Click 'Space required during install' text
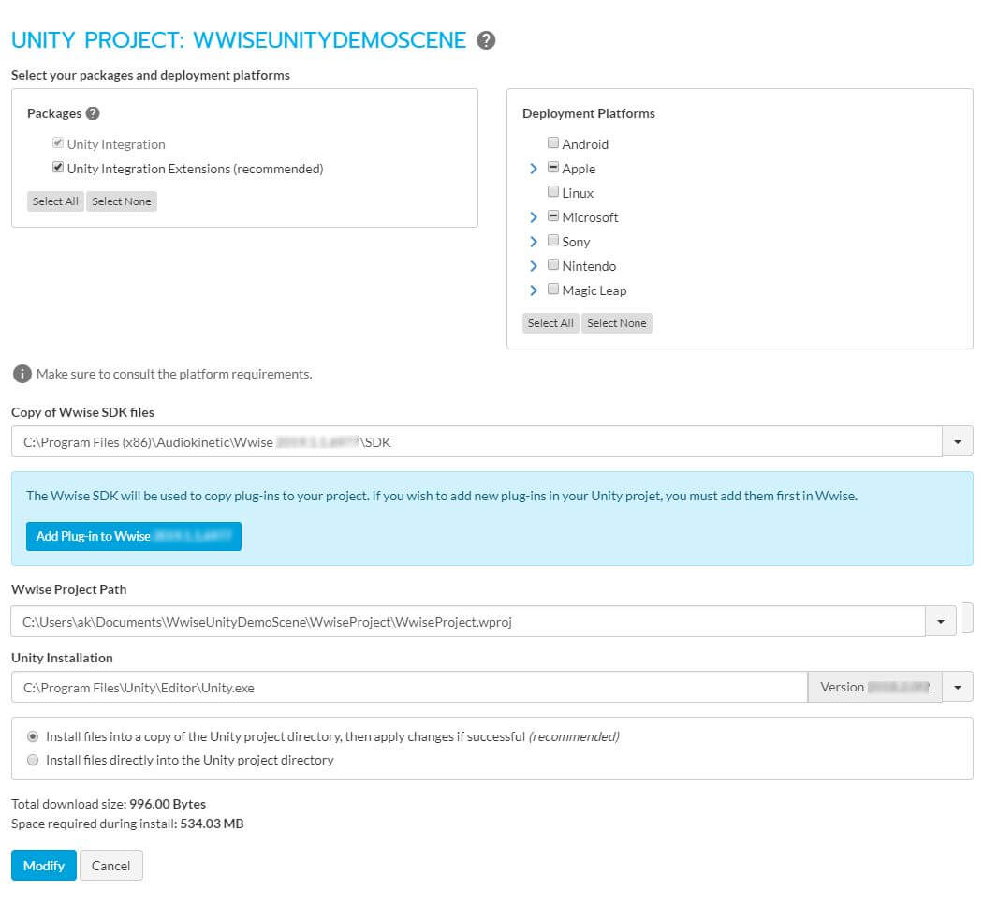The image size is (983, 906). coord(127,824)
